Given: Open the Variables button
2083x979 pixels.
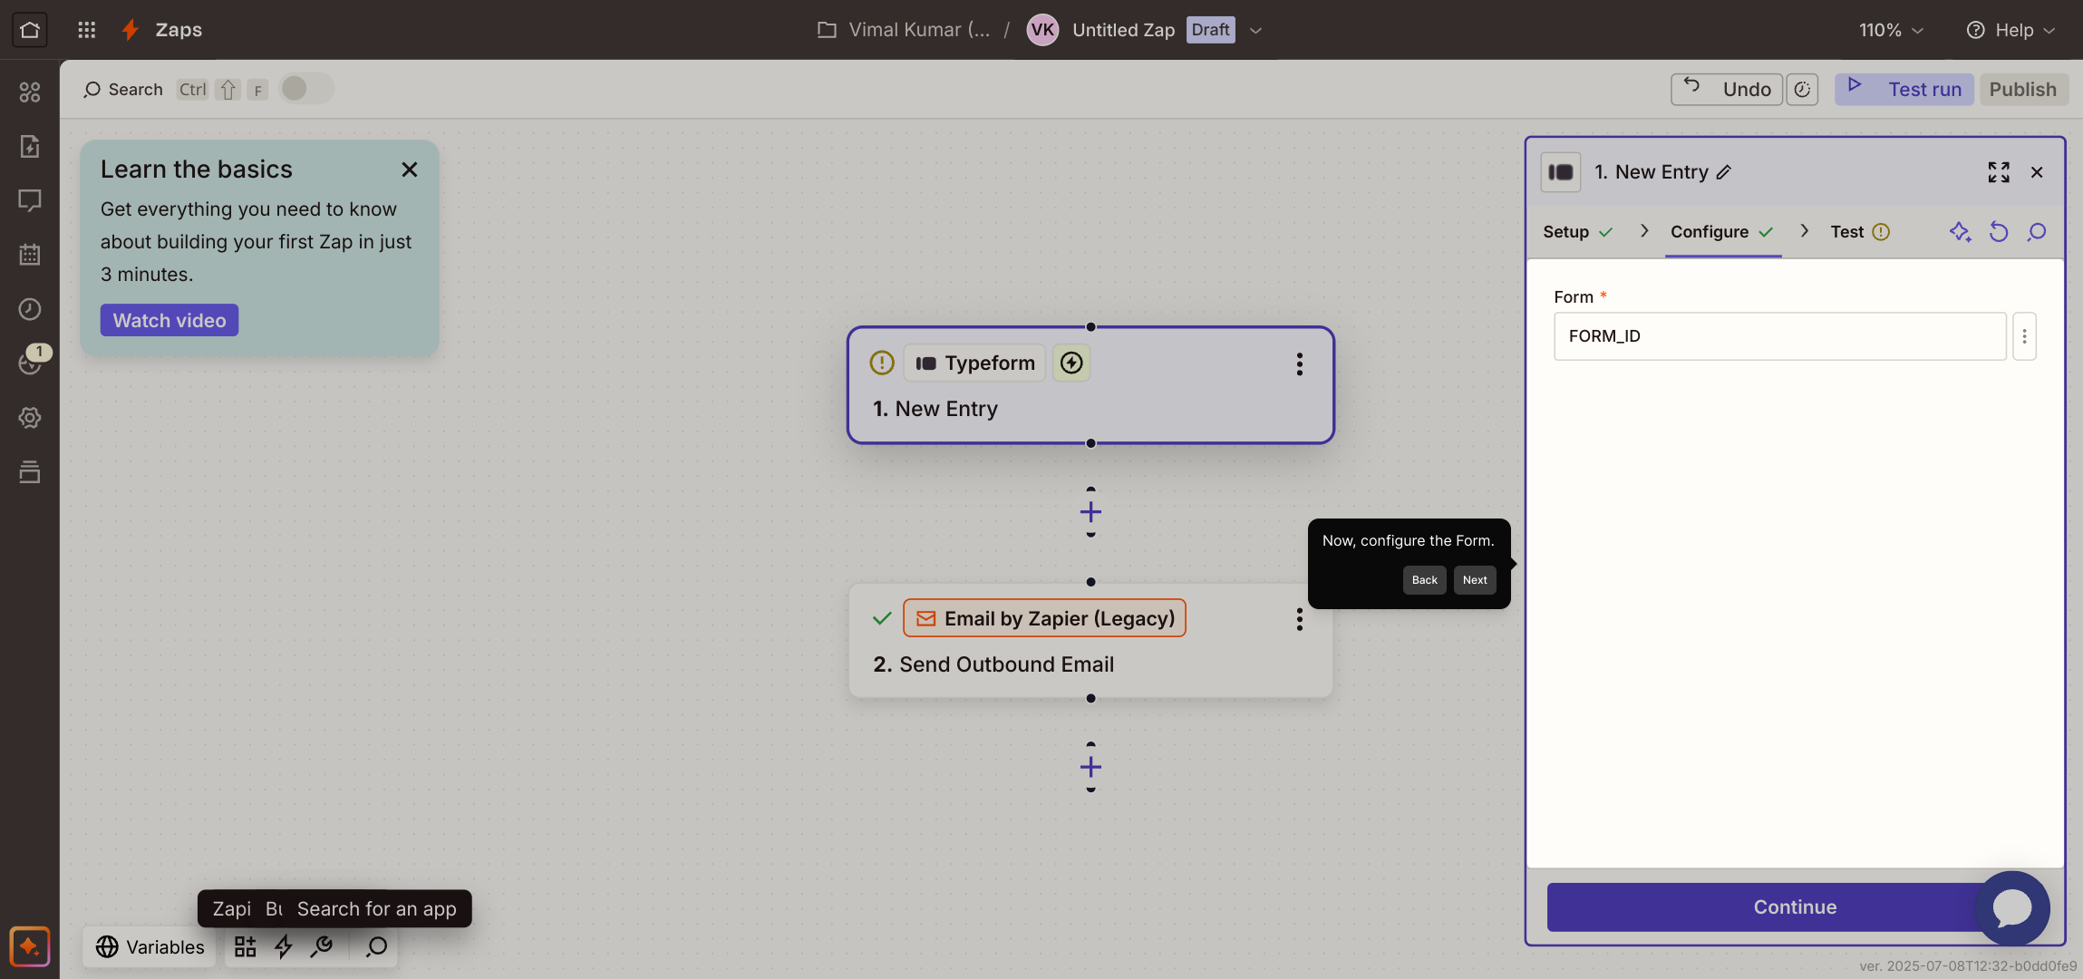Looking at the screenshot, I should pyautogui.click(x=150, y=947).
